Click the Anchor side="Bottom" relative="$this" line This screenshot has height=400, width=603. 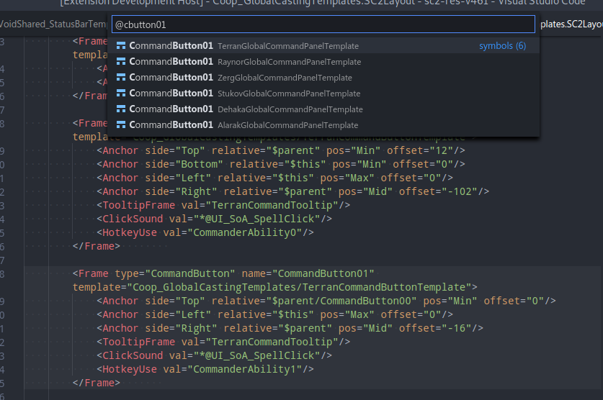pyautogui.click(x=281, y=164)
